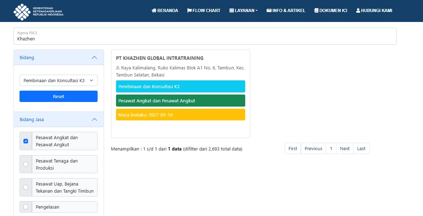This screenshot has width=423, height=216.
Task: Click the Layanan grid icon
Action: pos(232,11)
